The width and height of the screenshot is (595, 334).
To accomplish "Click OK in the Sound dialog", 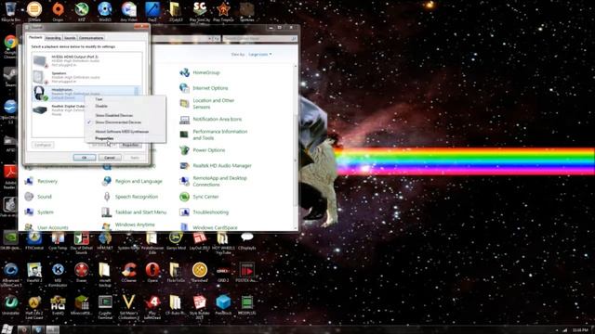I will (x=85, y=158).
